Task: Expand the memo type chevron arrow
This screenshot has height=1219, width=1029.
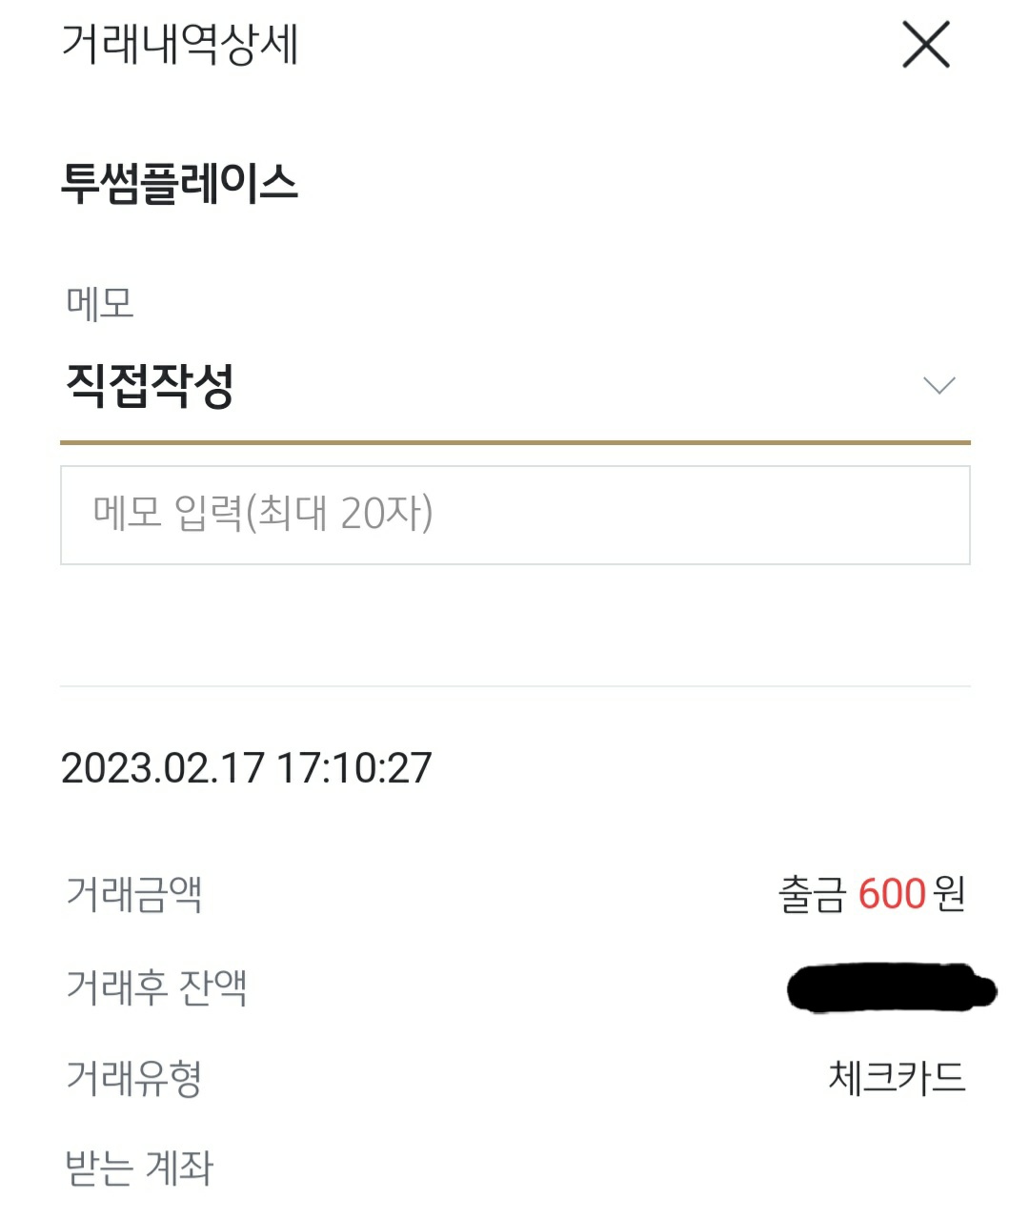Action: click(938, 386)
